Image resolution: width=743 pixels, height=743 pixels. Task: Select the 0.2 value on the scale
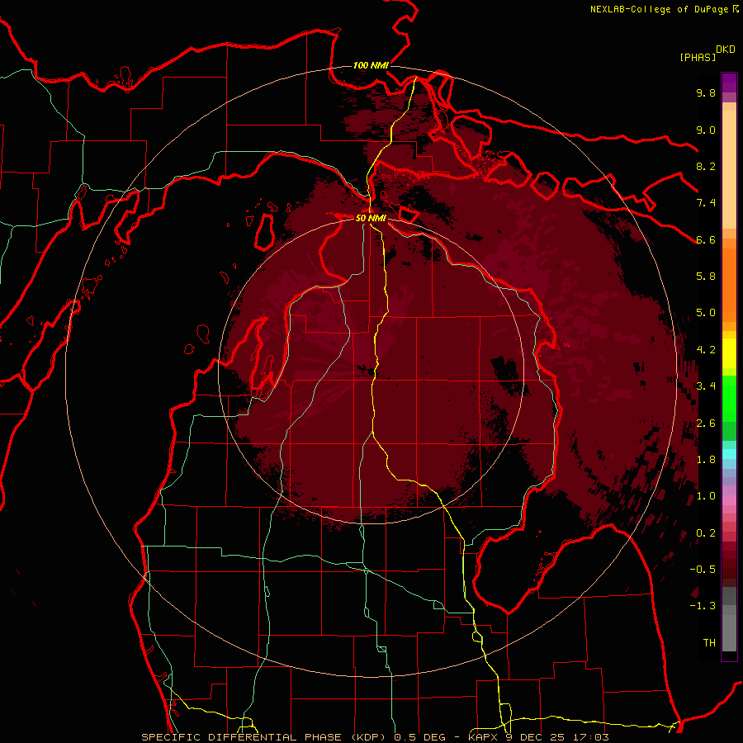click(x=706, y=533)
